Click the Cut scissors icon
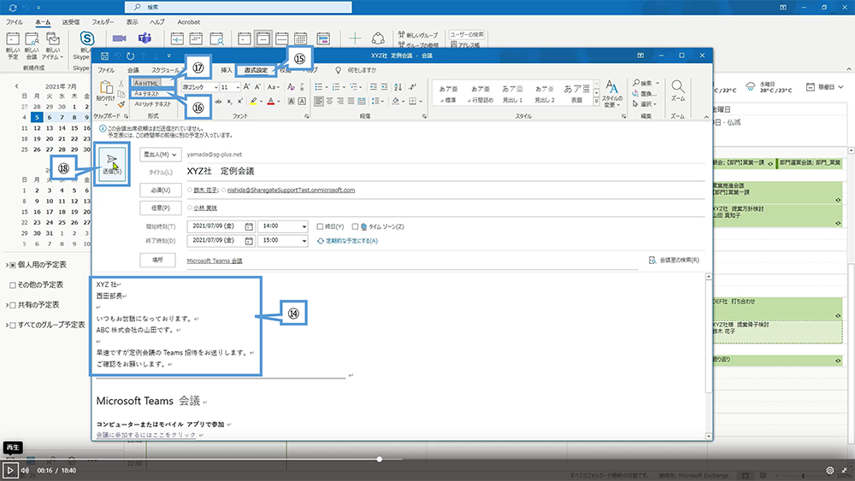 tap(121, 84)
